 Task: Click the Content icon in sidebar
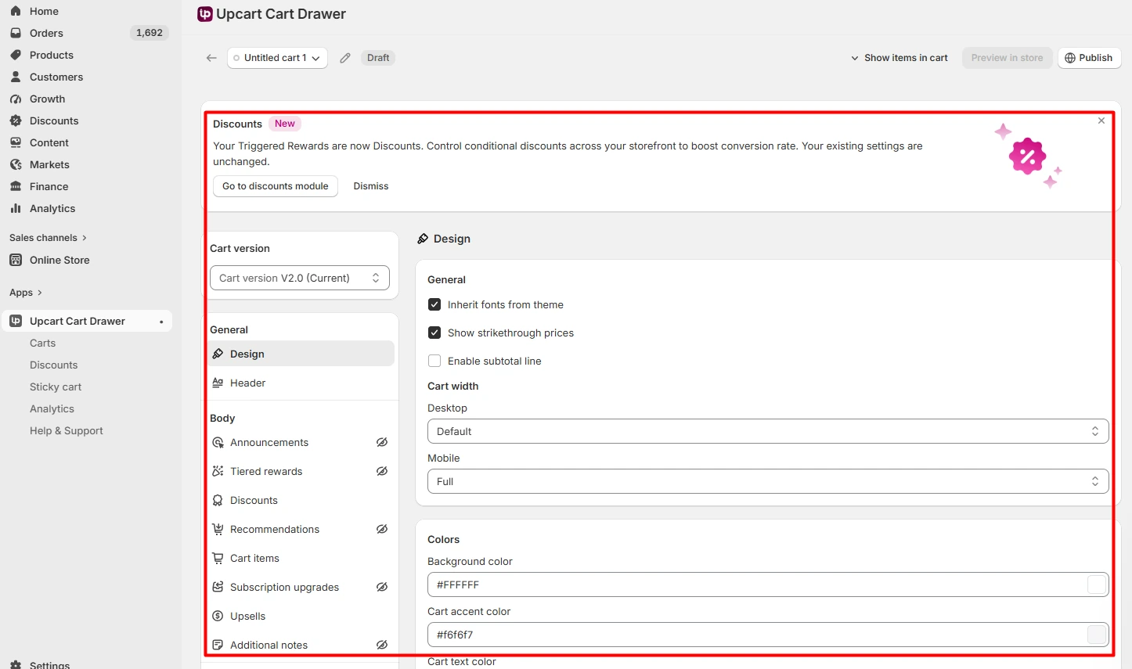[16, 142]
